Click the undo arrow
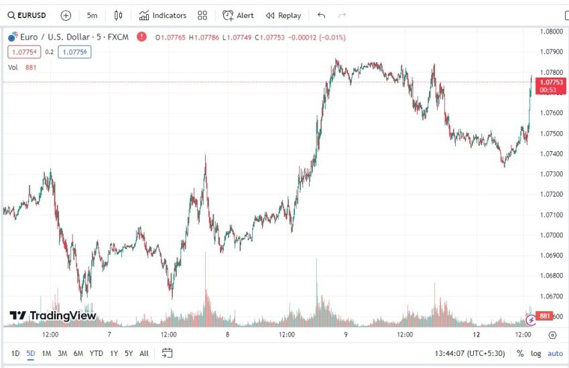 [322, 15]
